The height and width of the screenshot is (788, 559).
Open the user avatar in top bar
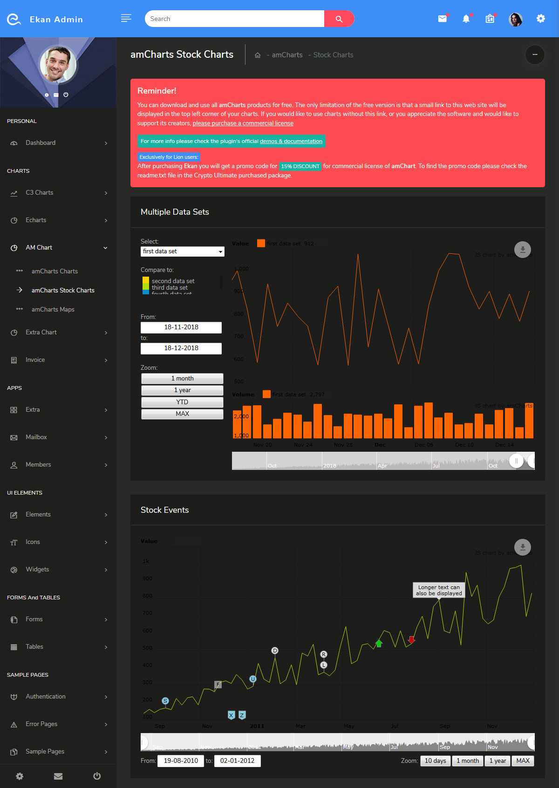[x=516, y=19]
